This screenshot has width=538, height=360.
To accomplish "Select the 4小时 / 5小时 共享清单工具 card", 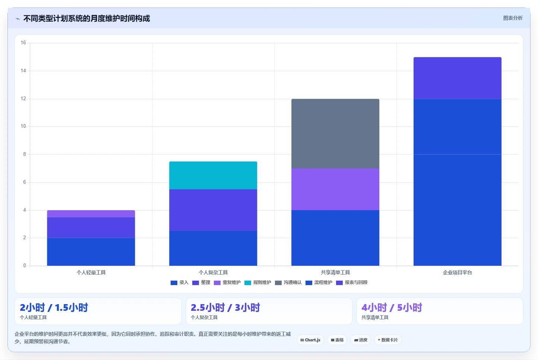I will coord(440,311).
